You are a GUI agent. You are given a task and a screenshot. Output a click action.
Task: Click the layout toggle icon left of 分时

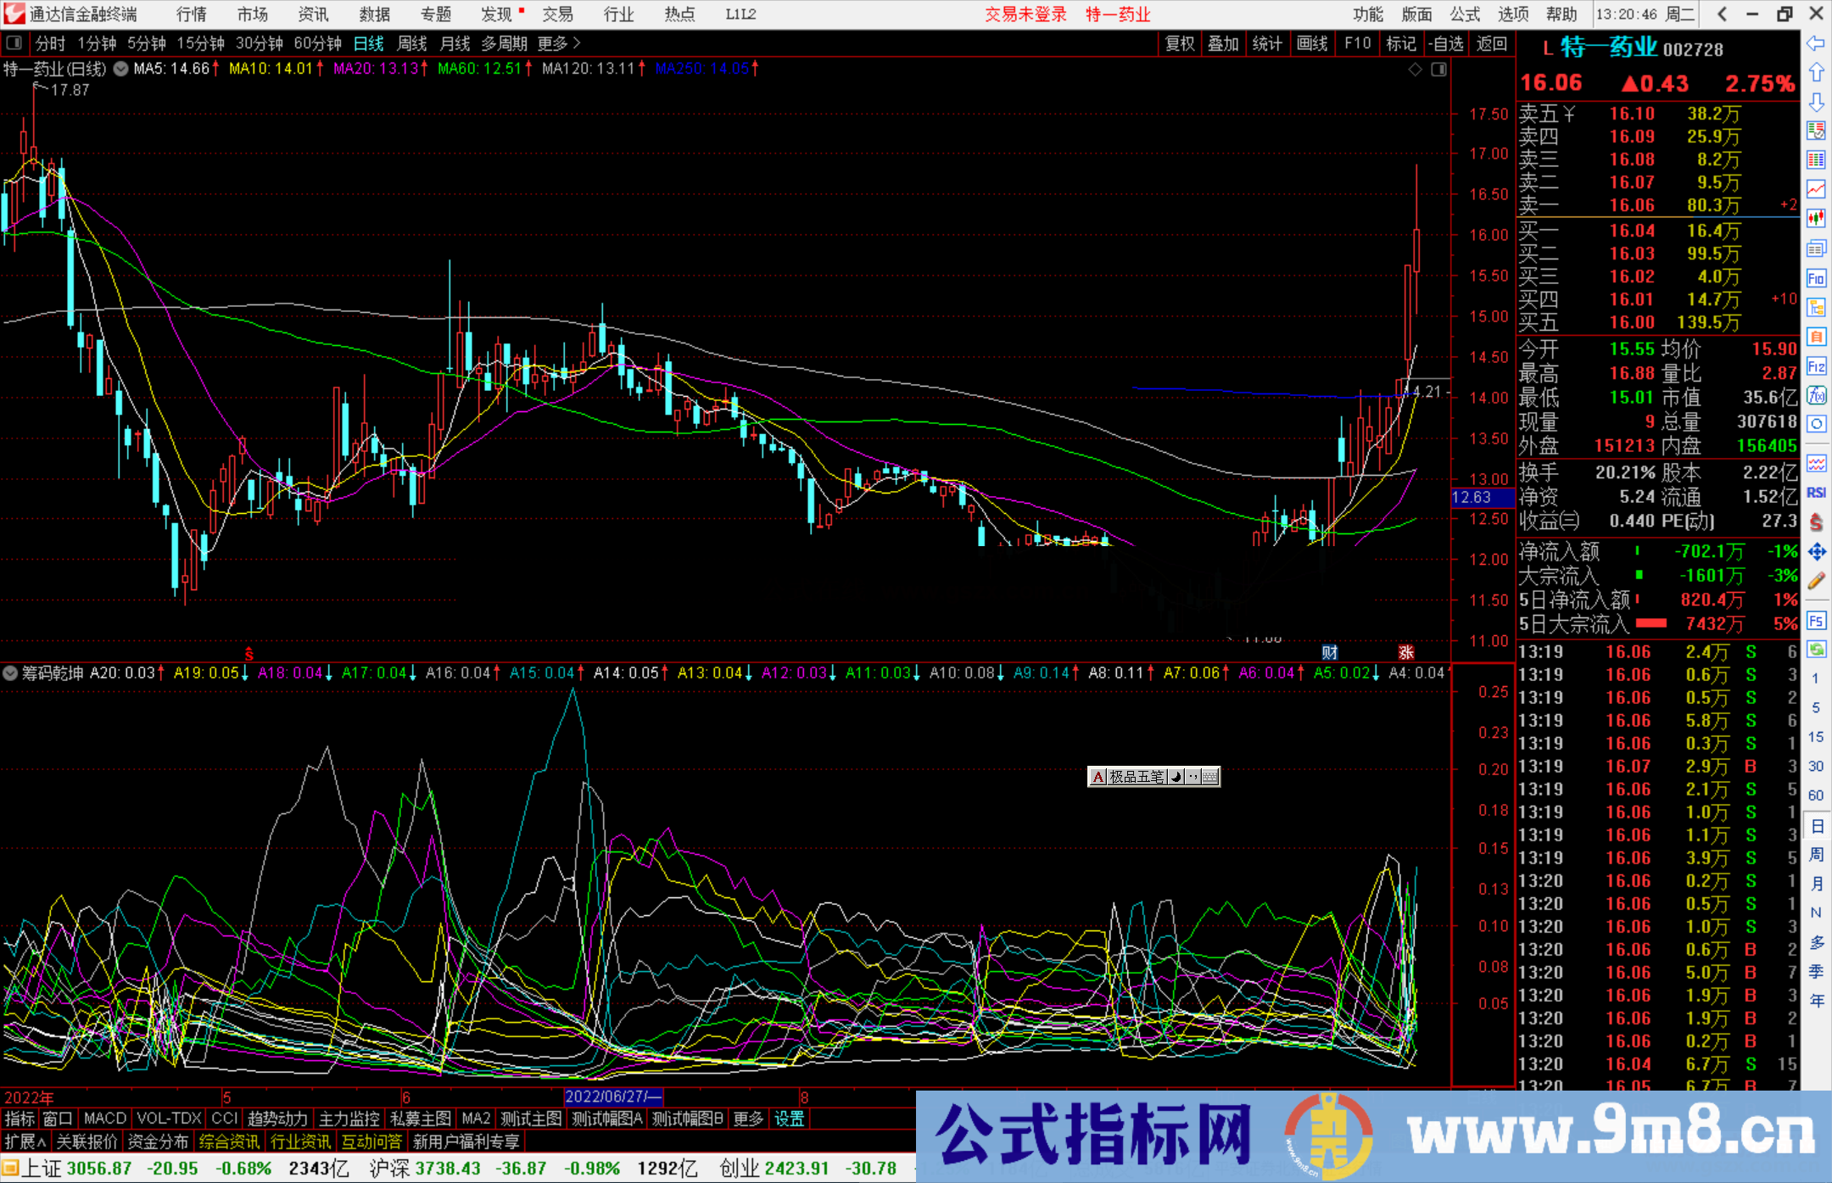point(14,42)
